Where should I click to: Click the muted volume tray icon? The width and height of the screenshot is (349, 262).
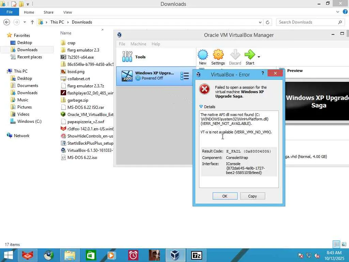[x=317, y=256]
